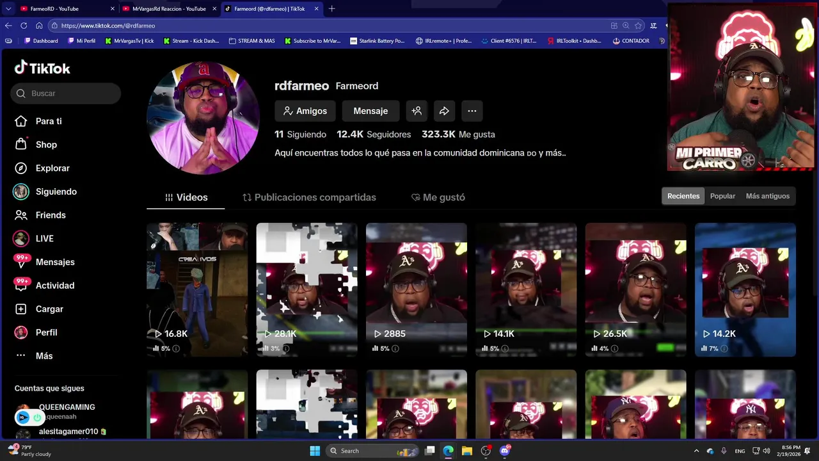Click the info icon beside 4% stat

coord(614,349)
